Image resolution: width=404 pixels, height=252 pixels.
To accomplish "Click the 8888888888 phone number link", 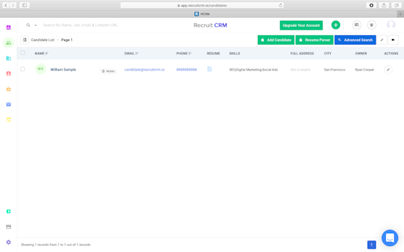I will click(x=187, y=70).
